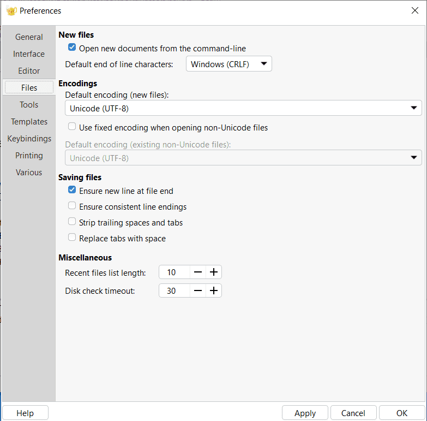Uncheck Open new documents from command-line
Screen dimensions: 427x421
[x=72, y=48]
